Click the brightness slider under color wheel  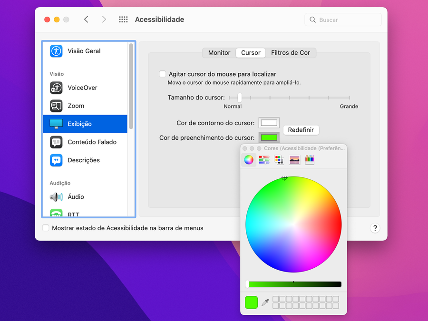pyautogui.click(x=293, y=284)
